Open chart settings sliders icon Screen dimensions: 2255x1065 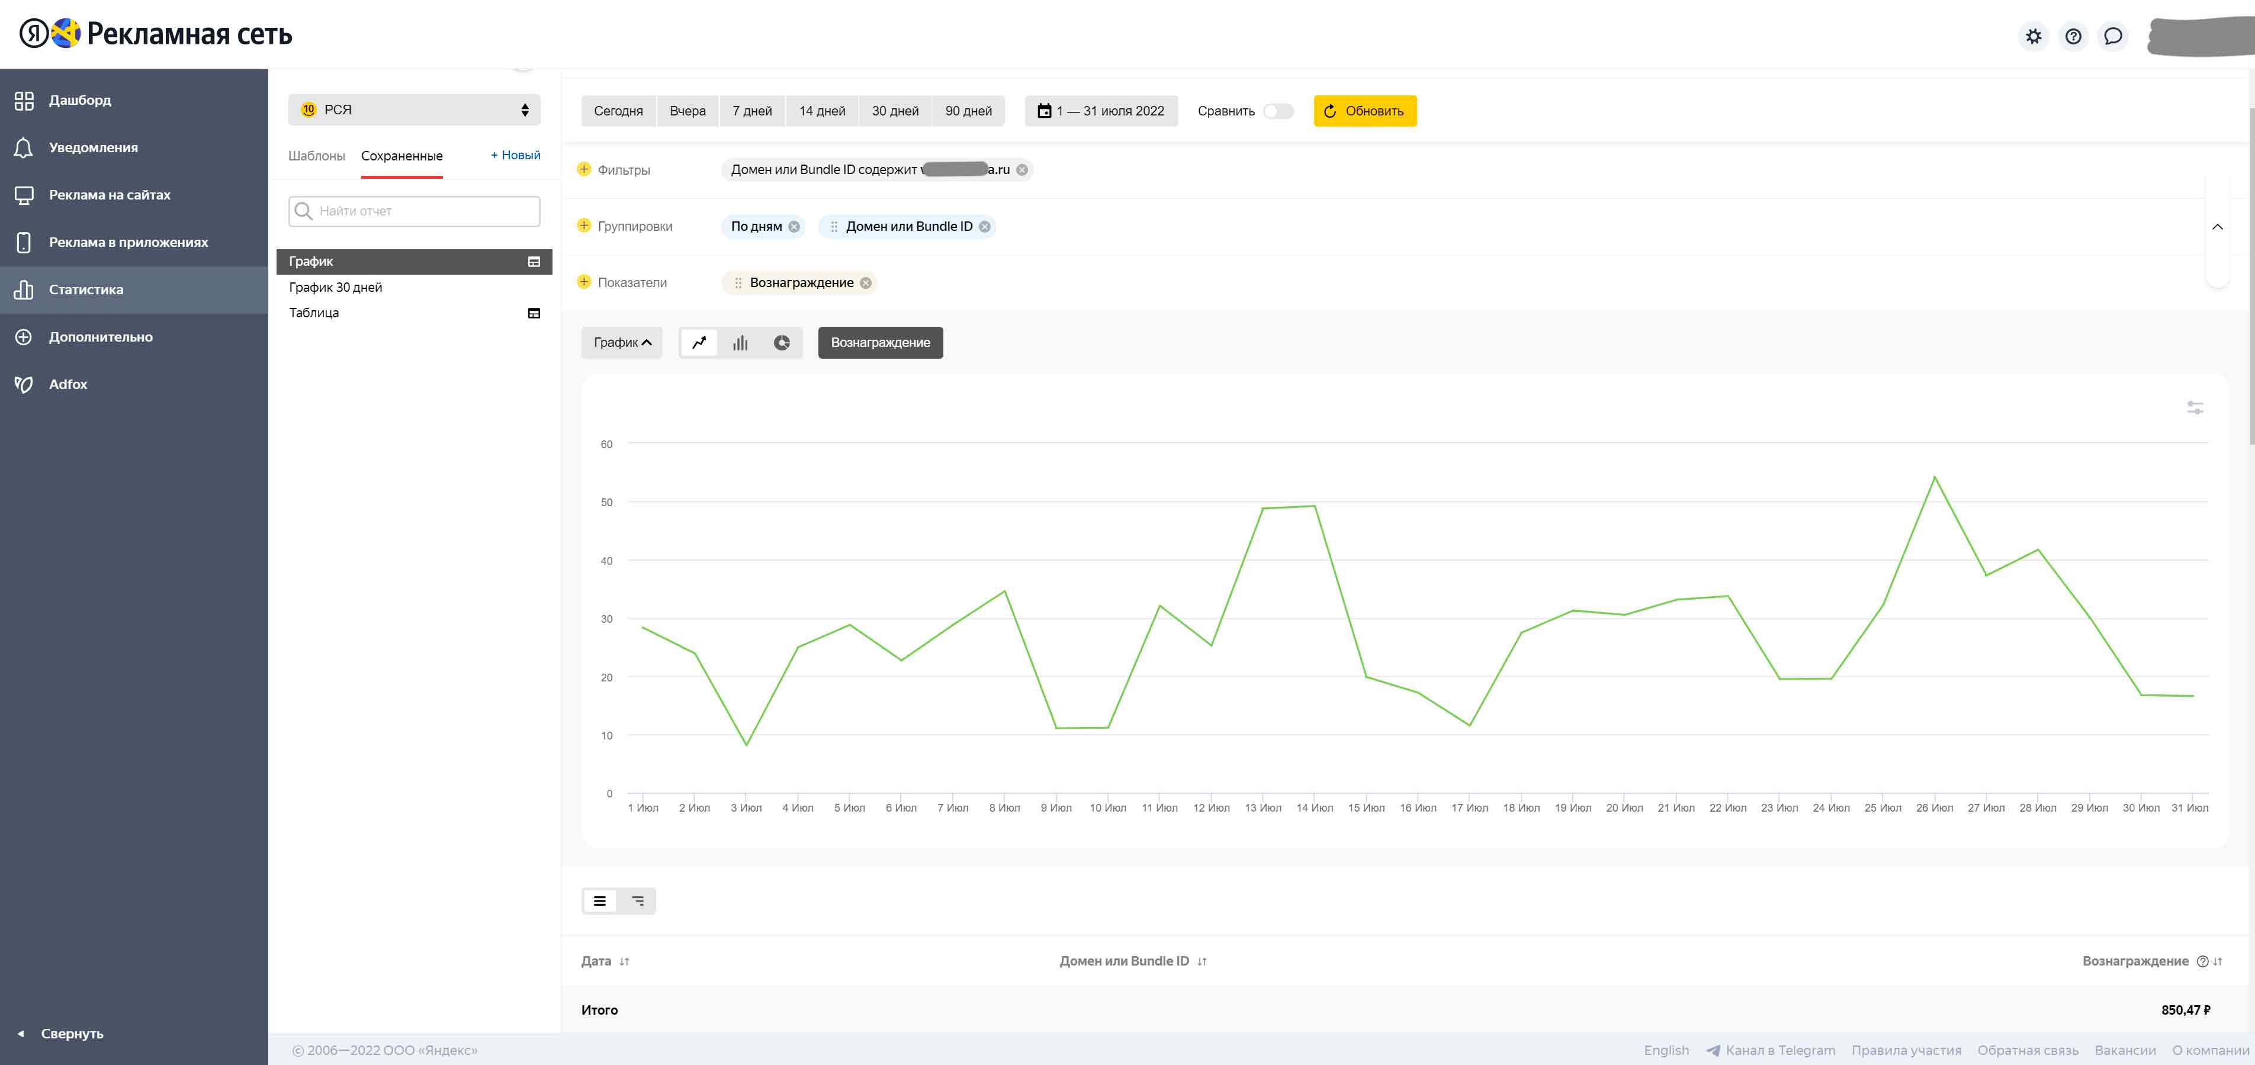coord(2195,408)
